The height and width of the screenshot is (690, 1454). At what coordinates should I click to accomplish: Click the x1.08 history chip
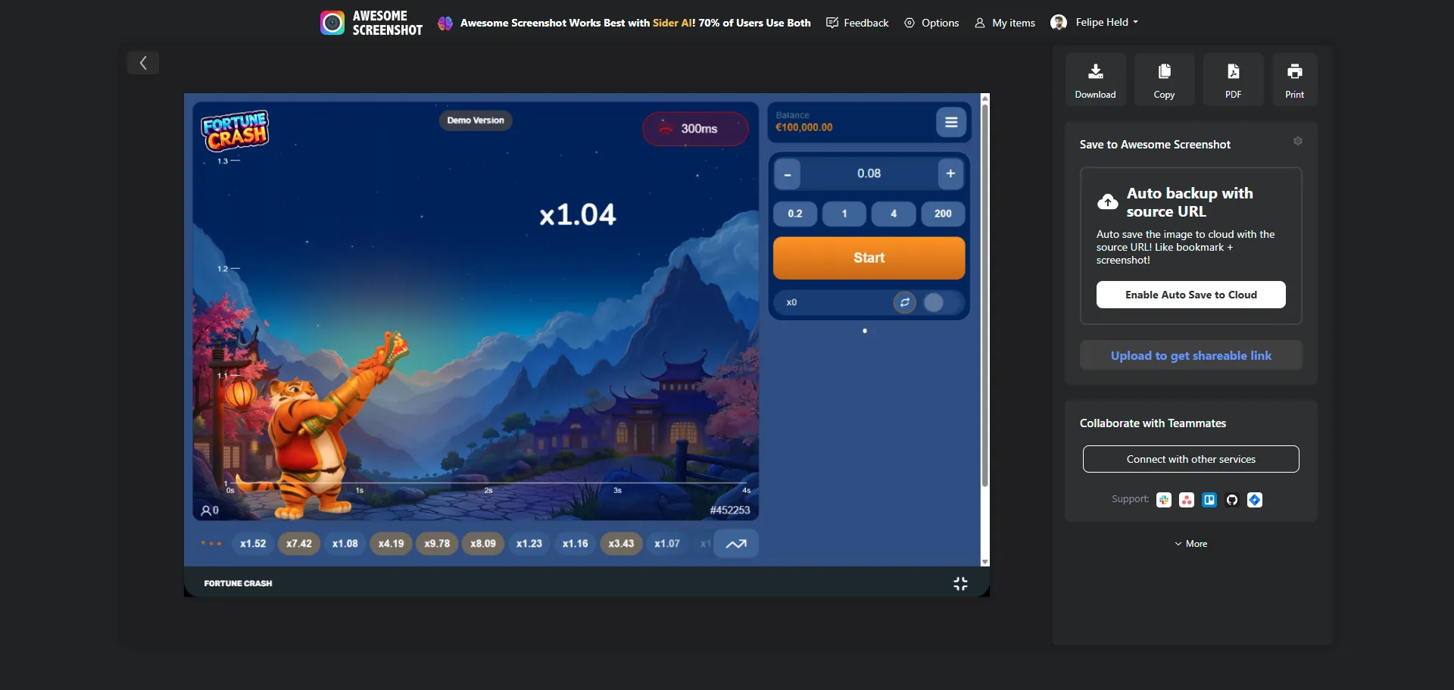[x=345, y=544]
